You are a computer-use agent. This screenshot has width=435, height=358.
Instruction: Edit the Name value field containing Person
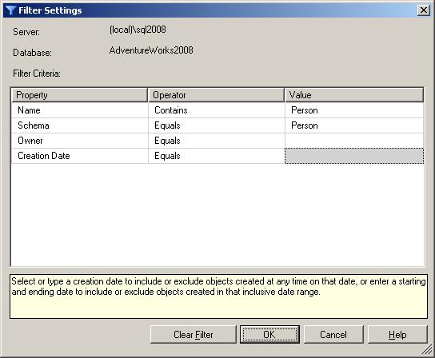click(x=354, y=110)
